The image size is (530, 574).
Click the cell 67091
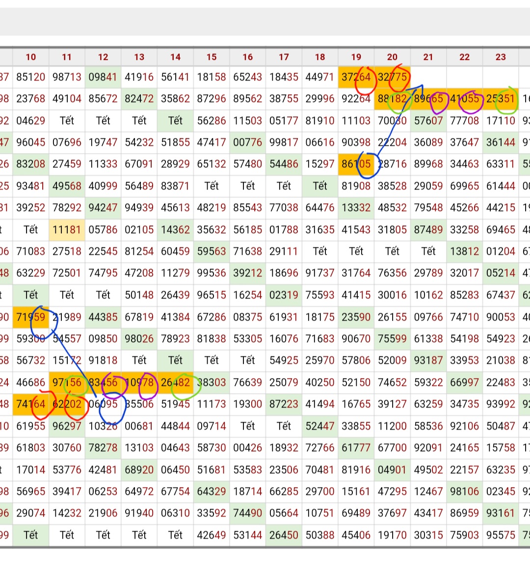[139, 164]
